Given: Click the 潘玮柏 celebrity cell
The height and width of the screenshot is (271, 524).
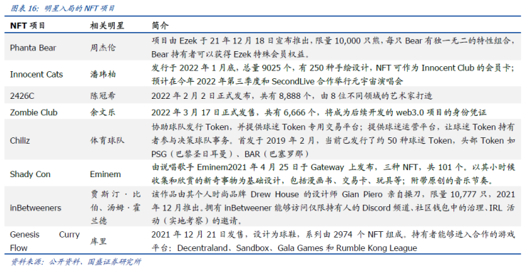Looking at the screenshot, I should (103, 75).
